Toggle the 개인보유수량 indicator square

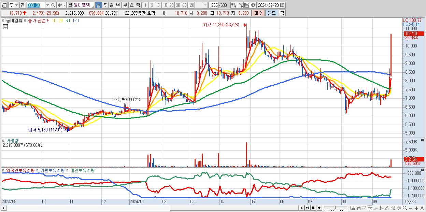pos(68,170)
